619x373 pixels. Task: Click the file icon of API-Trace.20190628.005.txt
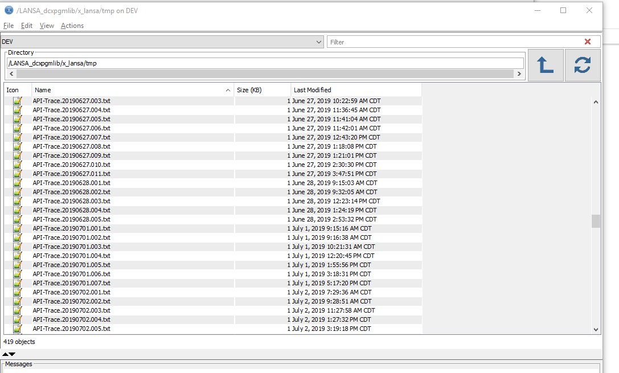(x=18, y=219)
